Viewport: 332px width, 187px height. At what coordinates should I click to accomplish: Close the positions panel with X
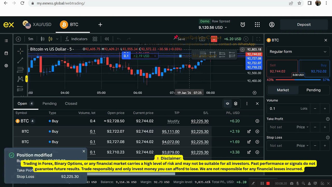257,103
